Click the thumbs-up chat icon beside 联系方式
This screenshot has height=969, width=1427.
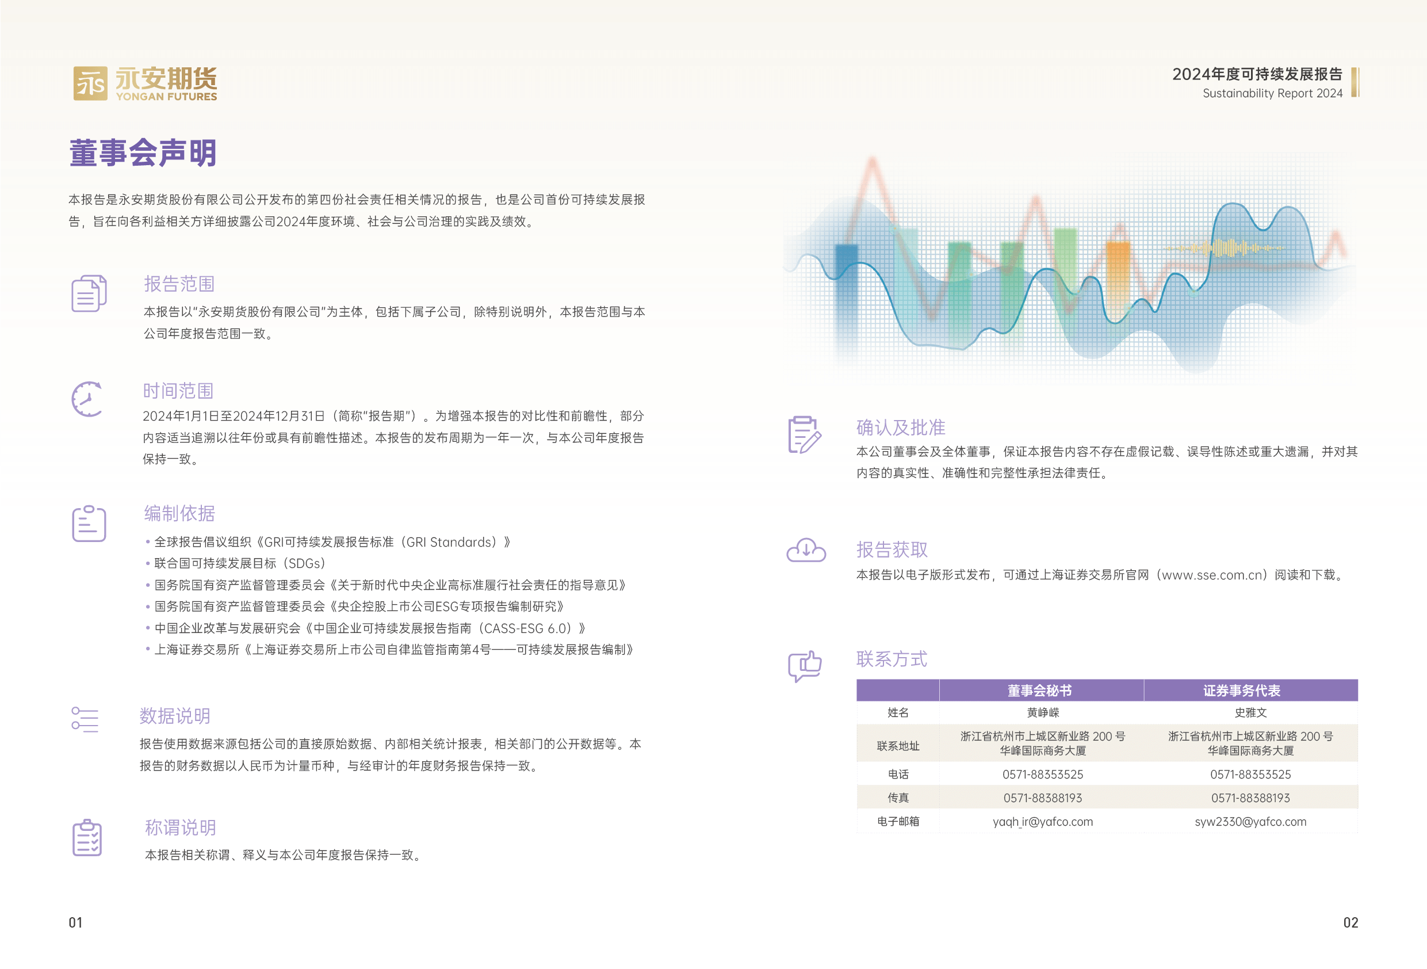tap(805, 666)
